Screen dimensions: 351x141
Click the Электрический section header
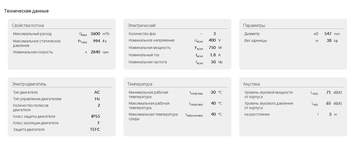(141, 25)
